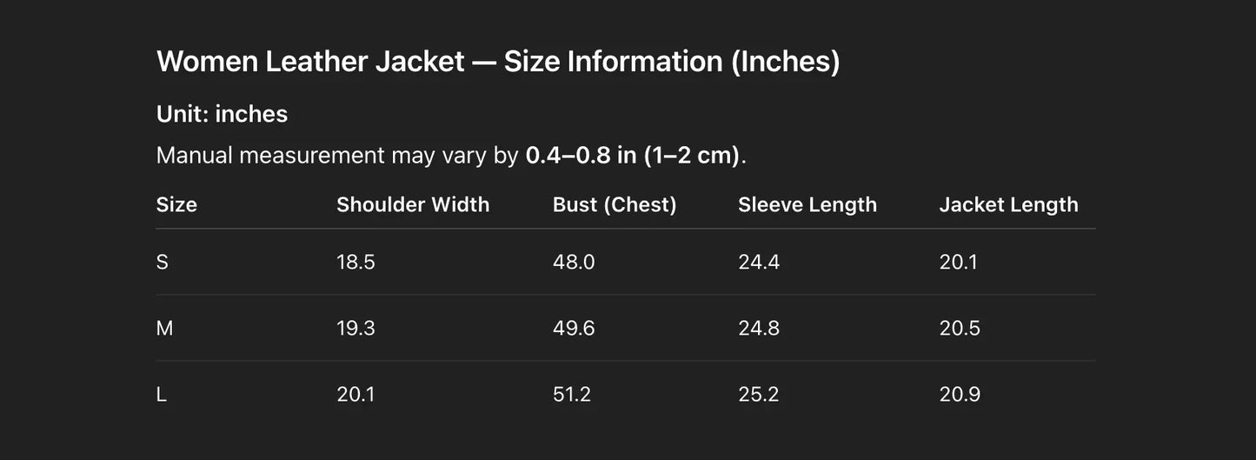Click size M shoulder width value 19.3
The height and width of the screenshot is (460, 1256).
point(356,328)
